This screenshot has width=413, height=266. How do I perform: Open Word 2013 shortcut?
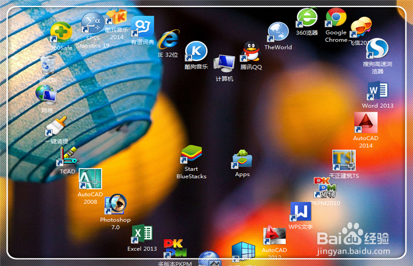tap(378, 91)
